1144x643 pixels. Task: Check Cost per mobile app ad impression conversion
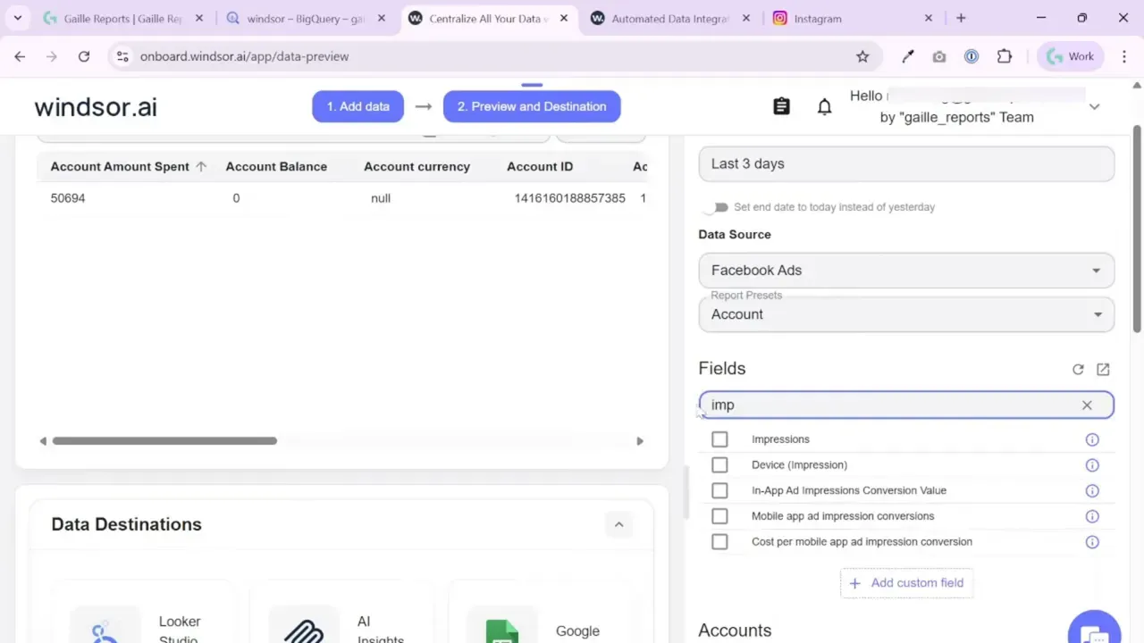(x=719, y=542)
